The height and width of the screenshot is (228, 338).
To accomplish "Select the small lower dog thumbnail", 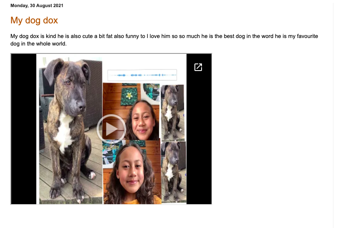I will pos(174,172).
